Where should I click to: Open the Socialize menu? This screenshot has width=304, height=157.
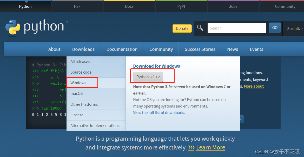(x=295, y=28)
